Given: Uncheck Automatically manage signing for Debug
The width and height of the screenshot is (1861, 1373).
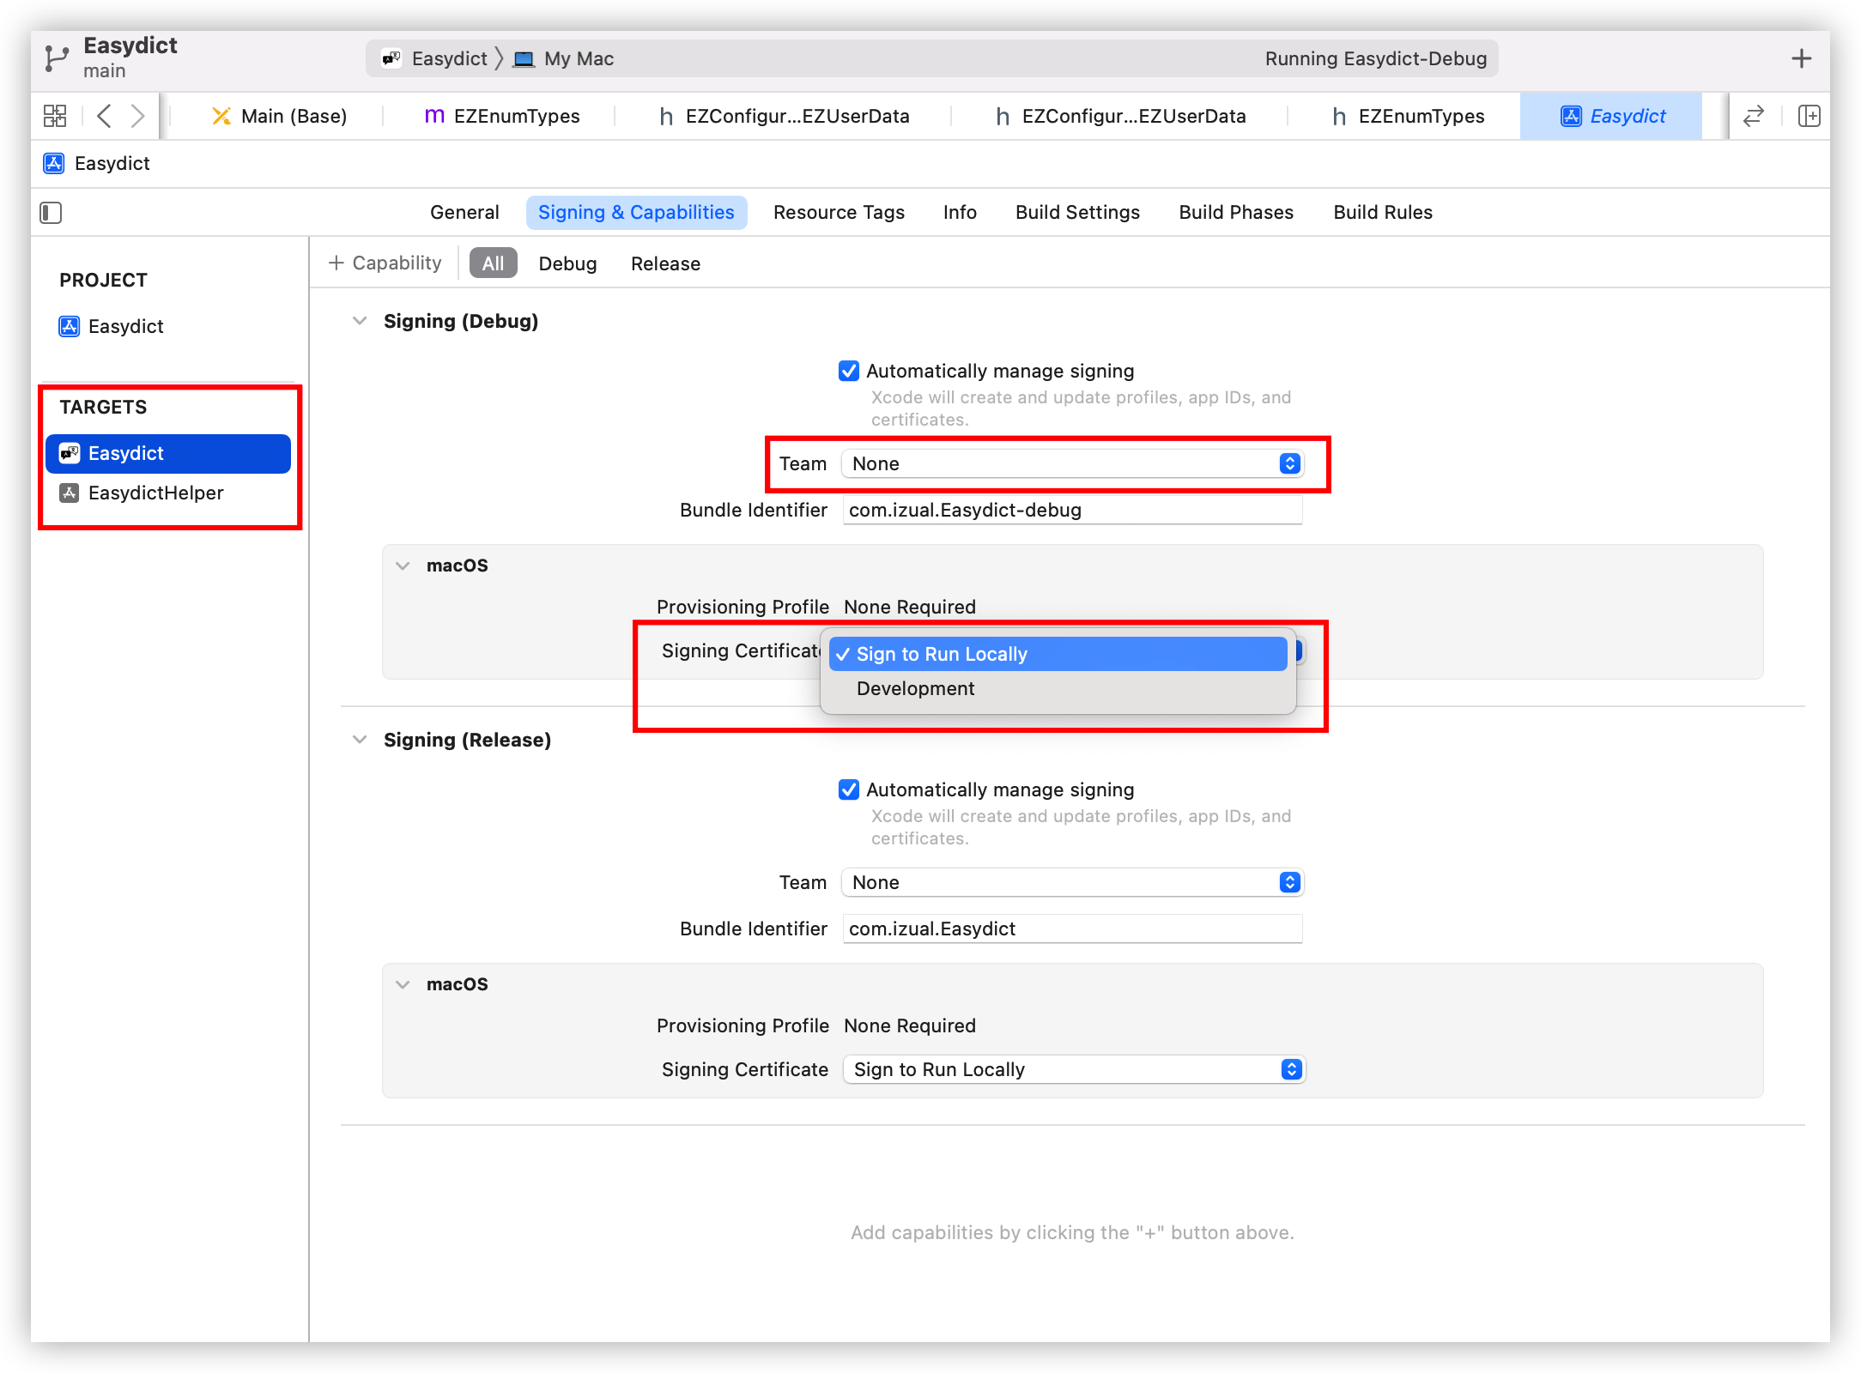Looking at the screenshot, I should [849, 371].
